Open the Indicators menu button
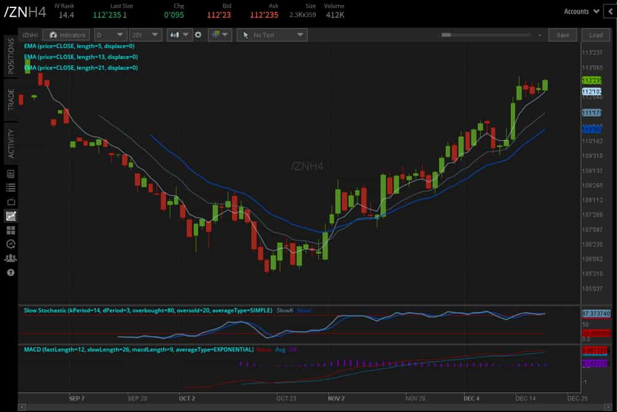The width and height of the screenshot is (617, 412). 66,35
